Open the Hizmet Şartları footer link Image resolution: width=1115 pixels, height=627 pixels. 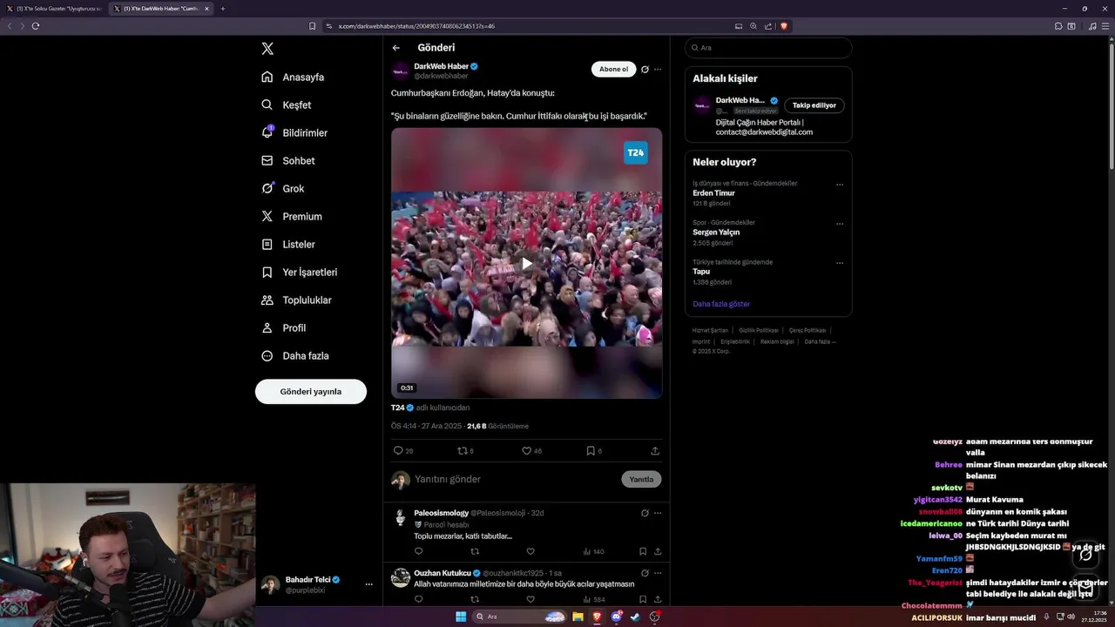[x=710, y=330]
